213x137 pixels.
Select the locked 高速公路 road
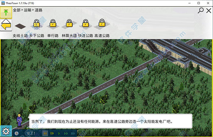[x=102, y=24]
